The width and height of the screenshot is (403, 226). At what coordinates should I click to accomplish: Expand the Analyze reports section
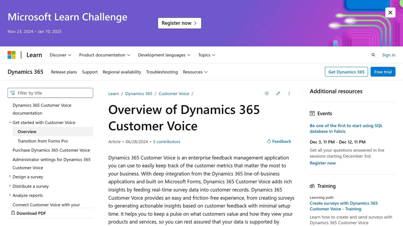(x=10, y=195)
